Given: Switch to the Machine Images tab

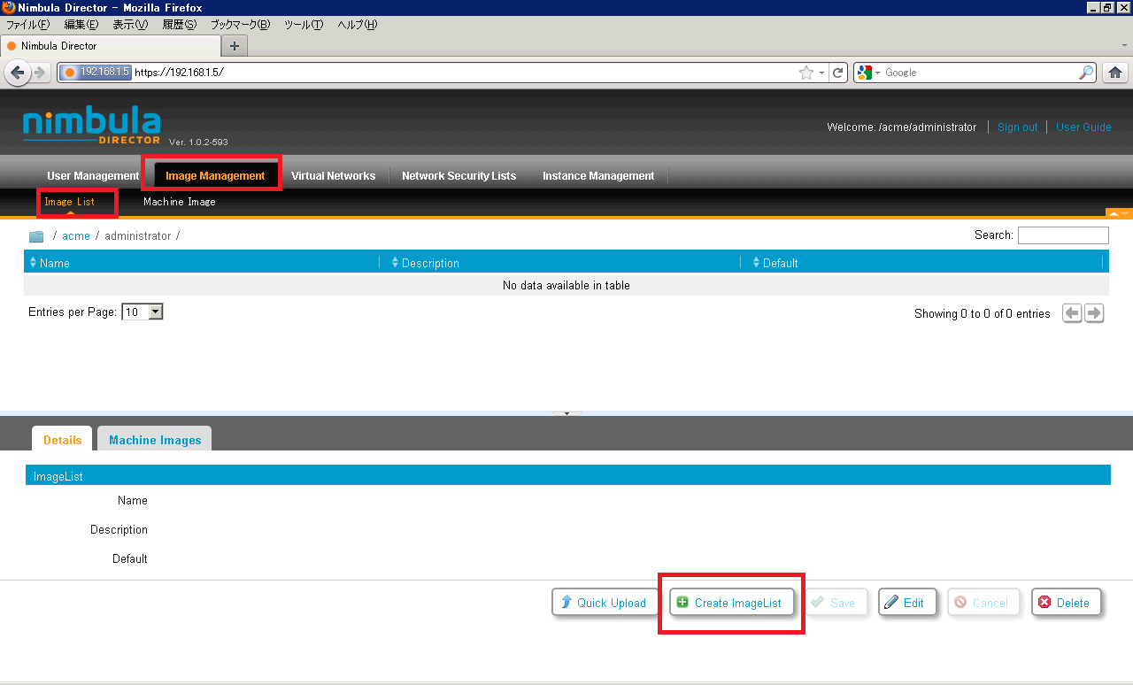Looking at the screenshot, I should 155,439.
